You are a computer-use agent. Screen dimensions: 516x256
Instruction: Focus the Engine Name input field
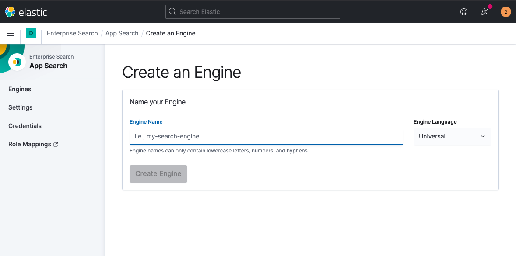coord(266,136)
